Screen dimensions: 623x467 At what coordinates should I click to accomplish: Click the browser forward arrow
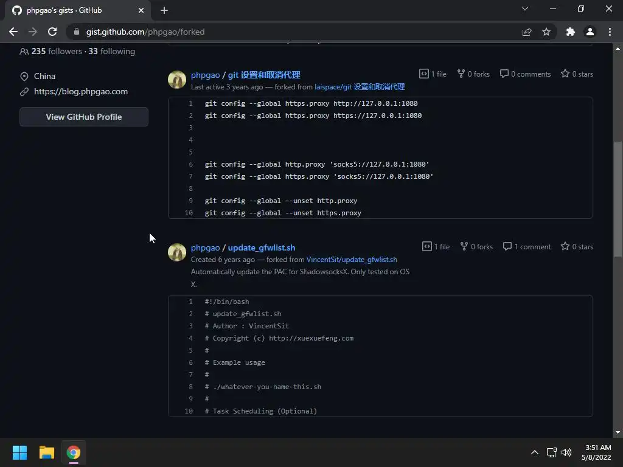pos(33,32)
